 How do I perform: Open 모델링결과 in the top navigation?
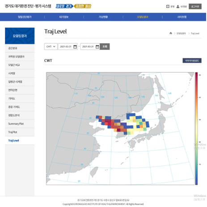point(143,17)
